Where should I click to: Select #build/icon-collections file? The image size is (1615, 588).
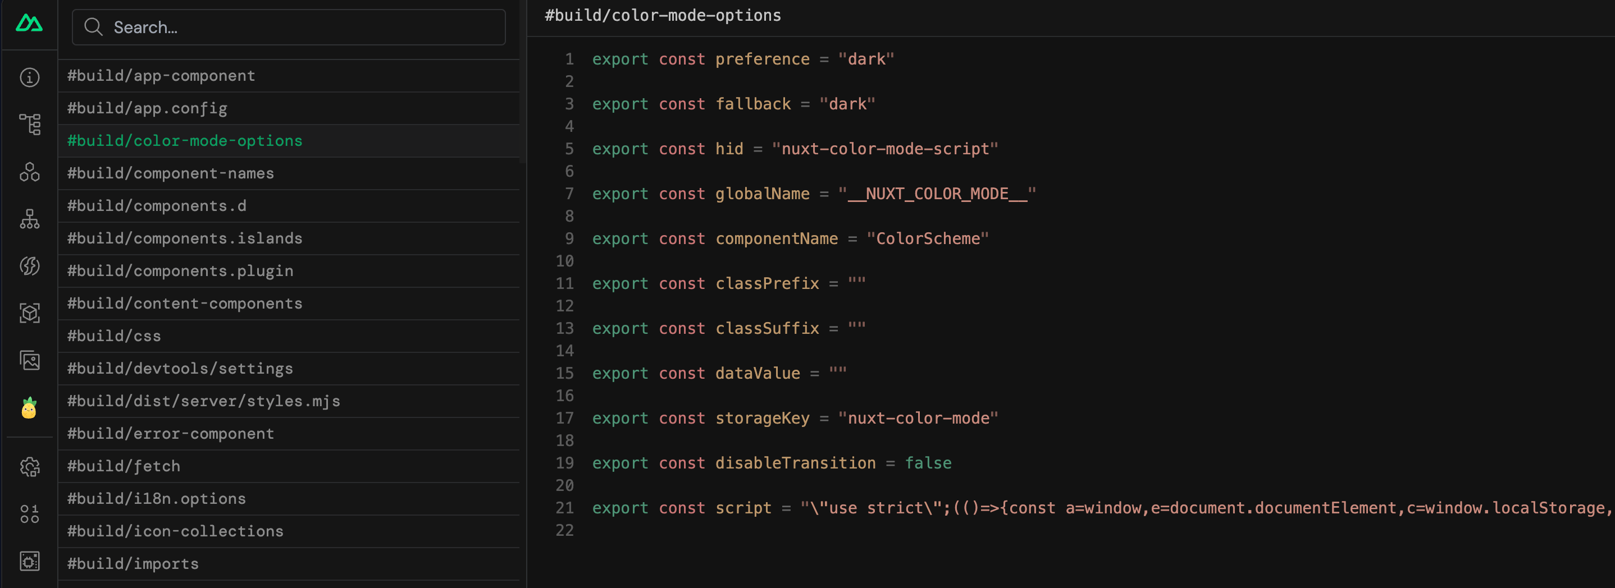point(289,532)
